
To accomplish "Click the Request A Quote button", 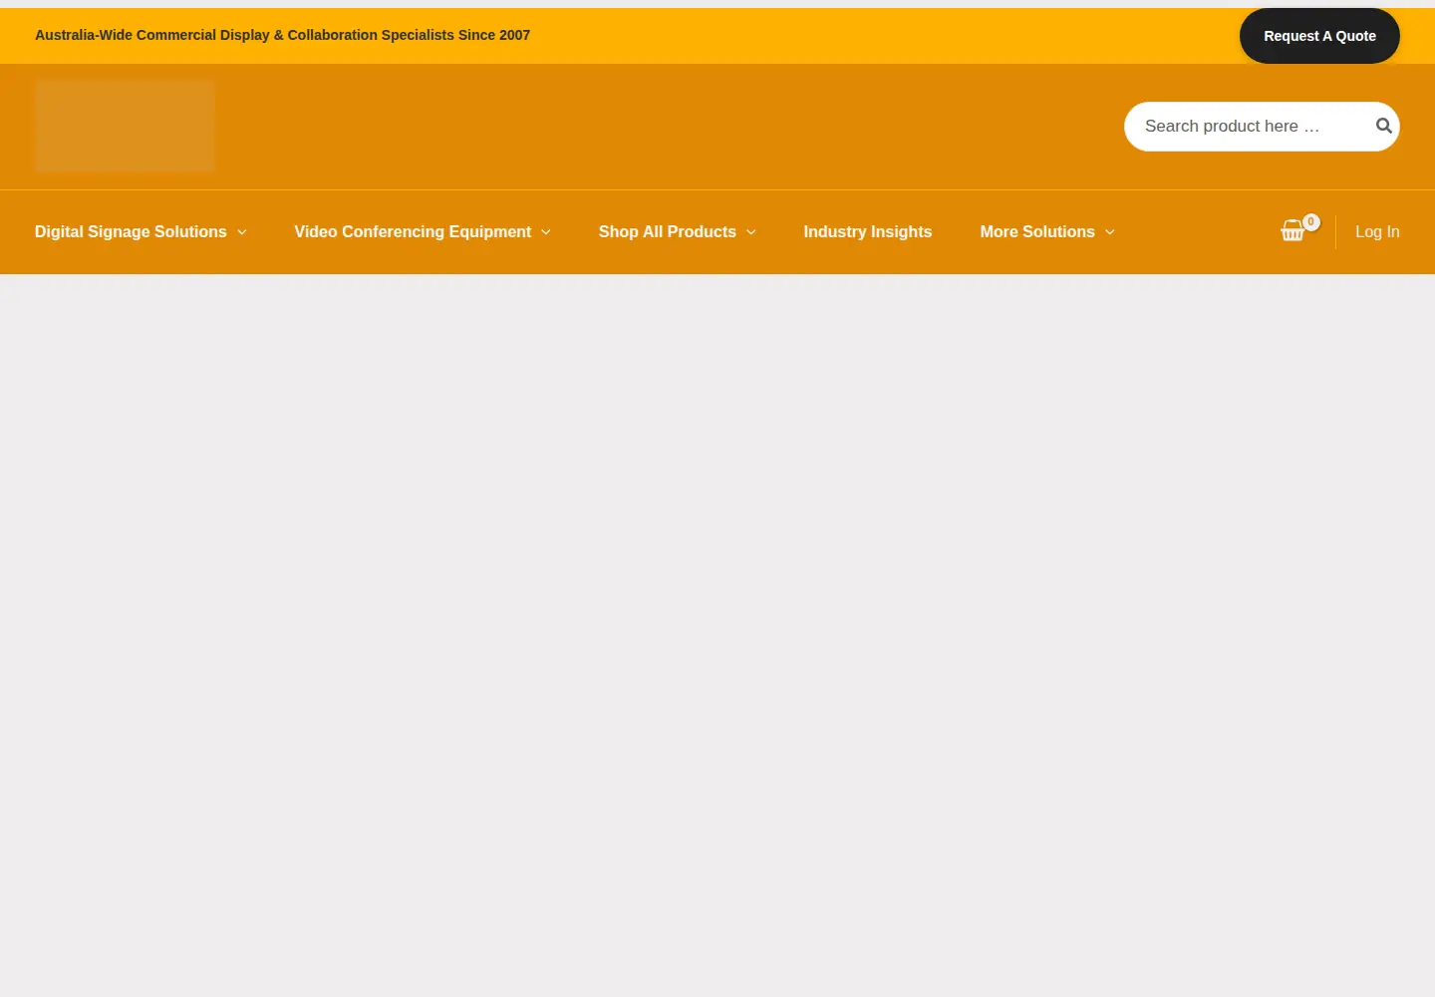I will (x=1319, y=36).
